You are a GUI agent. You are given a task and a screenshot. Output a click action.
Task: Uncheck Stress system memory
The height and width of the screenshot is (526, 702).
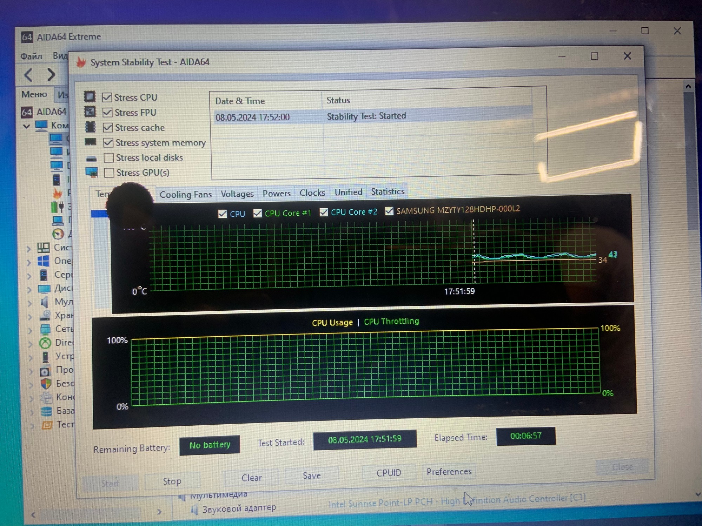coord(108,142)
